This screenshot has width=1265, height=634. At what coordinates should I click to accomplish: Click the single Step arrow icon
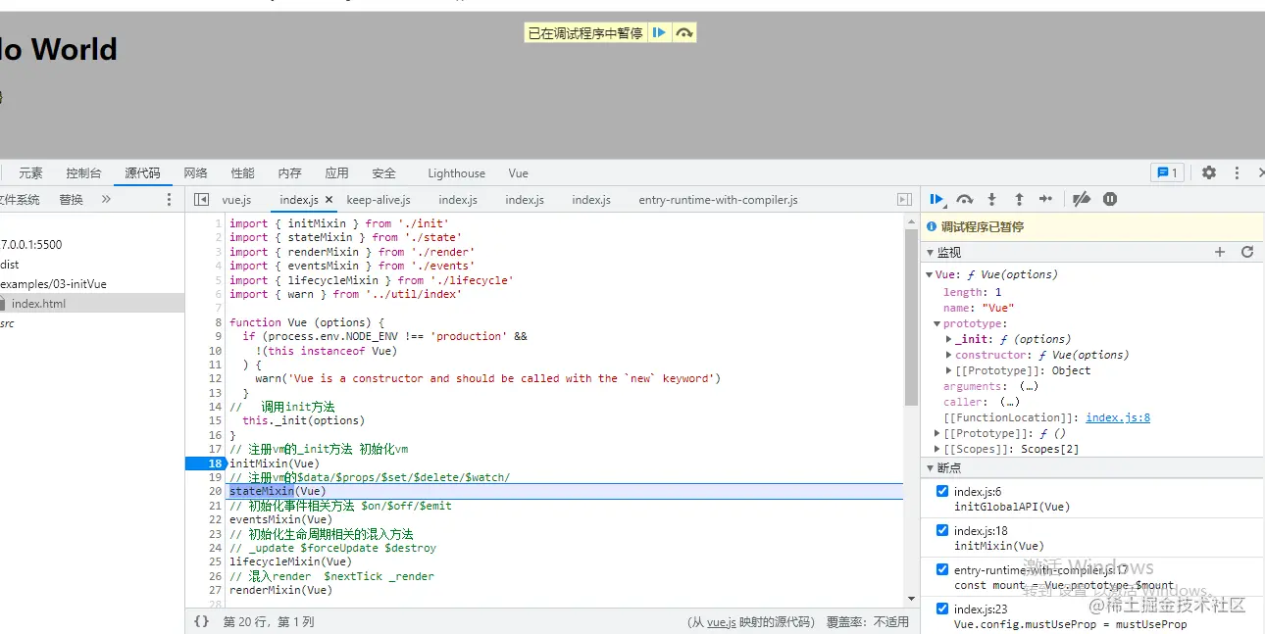click(x=1046, y=199)
